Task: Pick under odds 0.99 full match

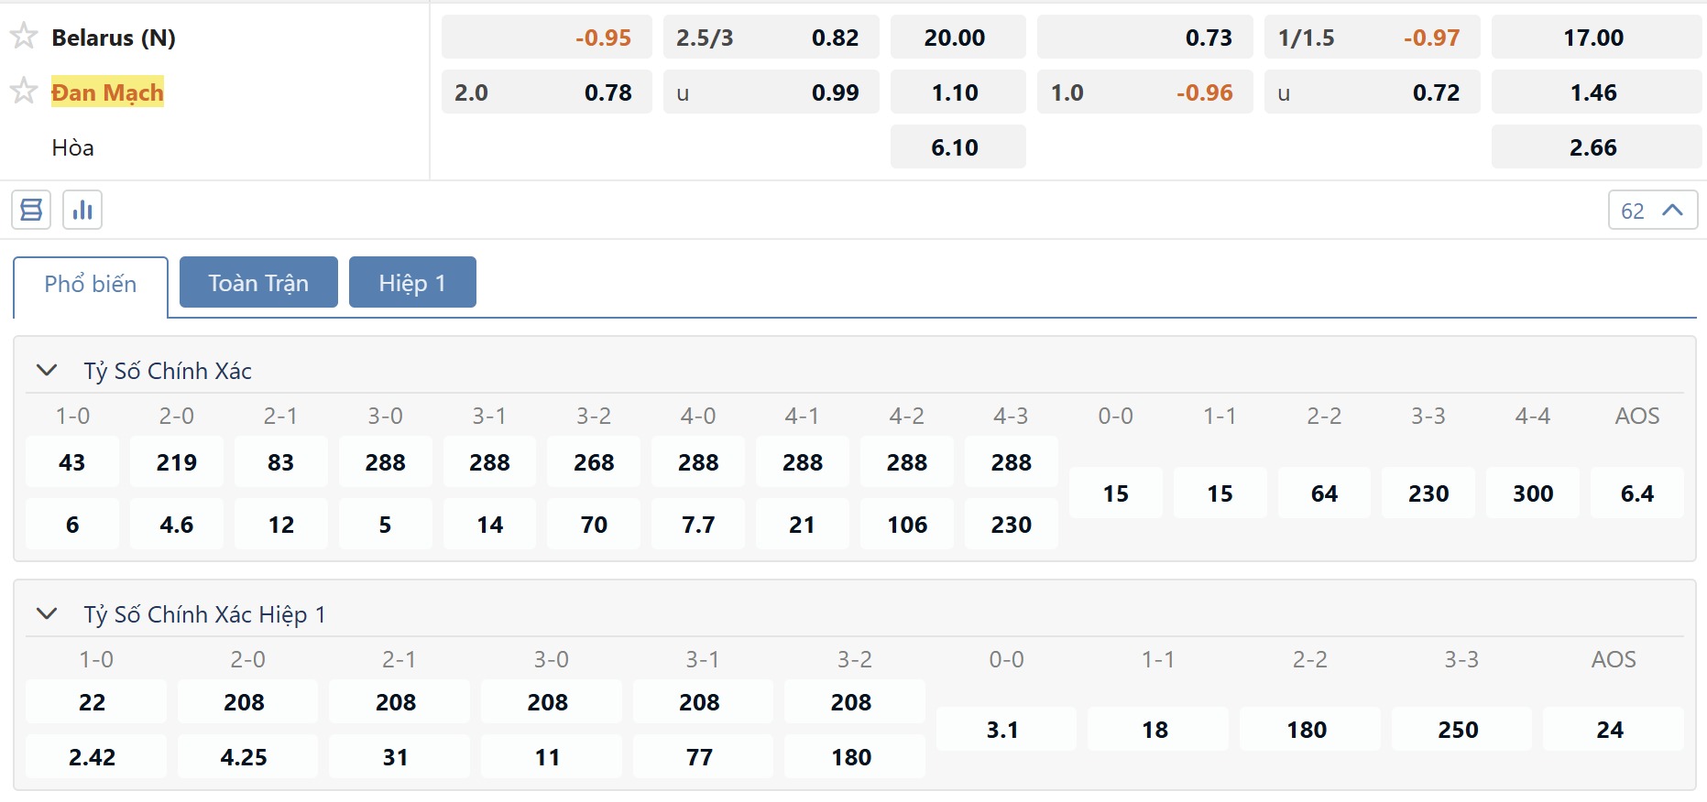Action: pos(771,92)
